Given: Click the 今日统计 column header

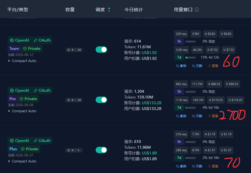Looking at the screenshot, I should [134, 10].
